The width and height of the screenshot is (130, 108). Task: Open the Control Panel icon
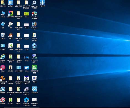[x=3, y=46]
